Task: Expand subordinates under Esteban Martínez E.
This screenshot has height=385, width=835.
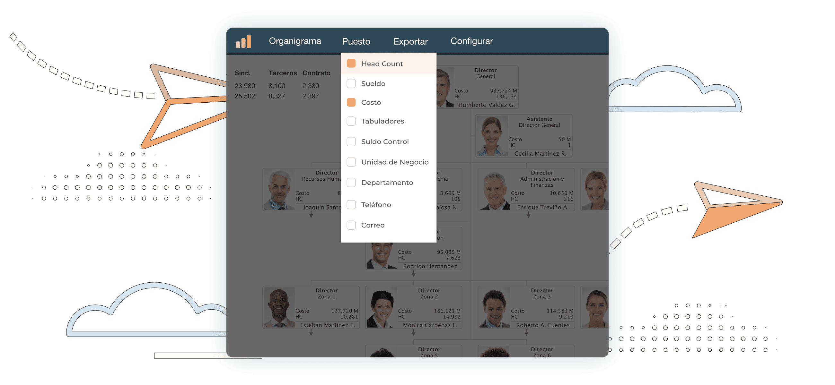Action: [x=311, y=333]
